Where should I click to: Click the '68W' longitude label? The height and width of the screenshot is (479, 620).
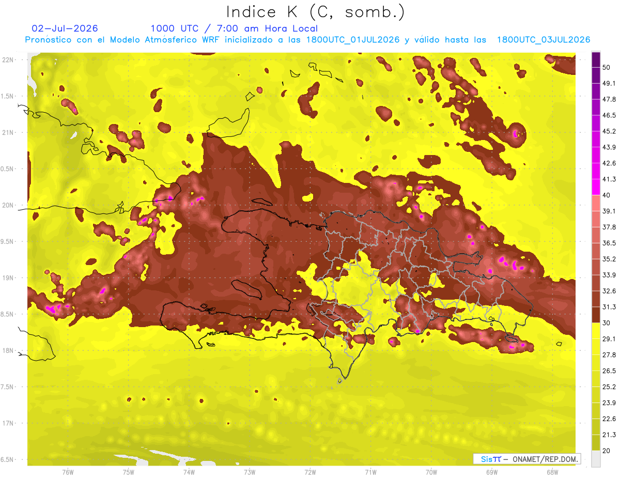(552, 472)
